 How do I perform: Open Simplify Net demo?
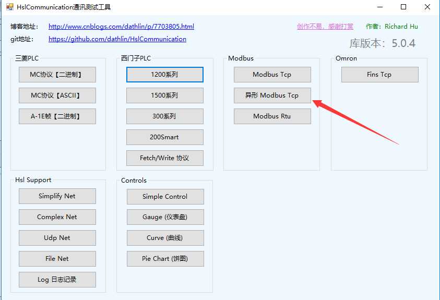(x=57, y=196)
